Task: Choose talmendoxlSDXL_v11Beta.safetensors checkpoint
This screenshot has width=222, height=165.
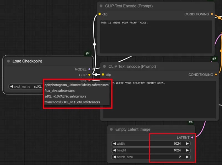Action: pyautogui.click(x=72, y=102)
